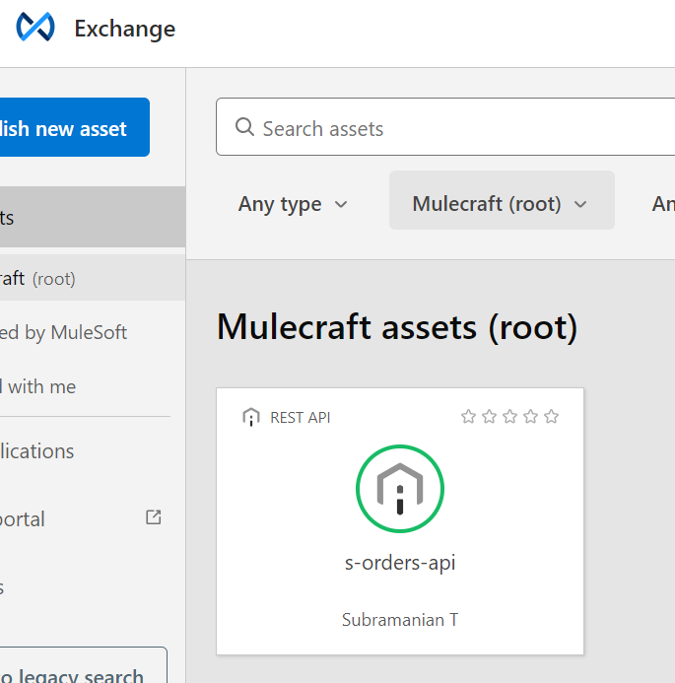Click the Publish new asset button
675x683 pixels.
point(65,128)
